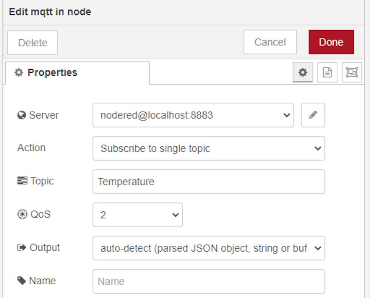Open node appearance settings icon tab
This screenshot has height=298, width=370.
pyautogui.click(x=352, y=72)
